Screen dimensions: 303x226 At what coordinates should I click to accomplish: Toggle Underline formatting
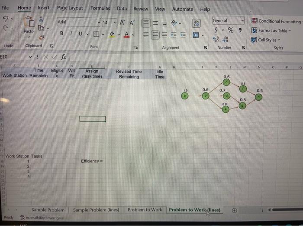(x=81, y=34)
